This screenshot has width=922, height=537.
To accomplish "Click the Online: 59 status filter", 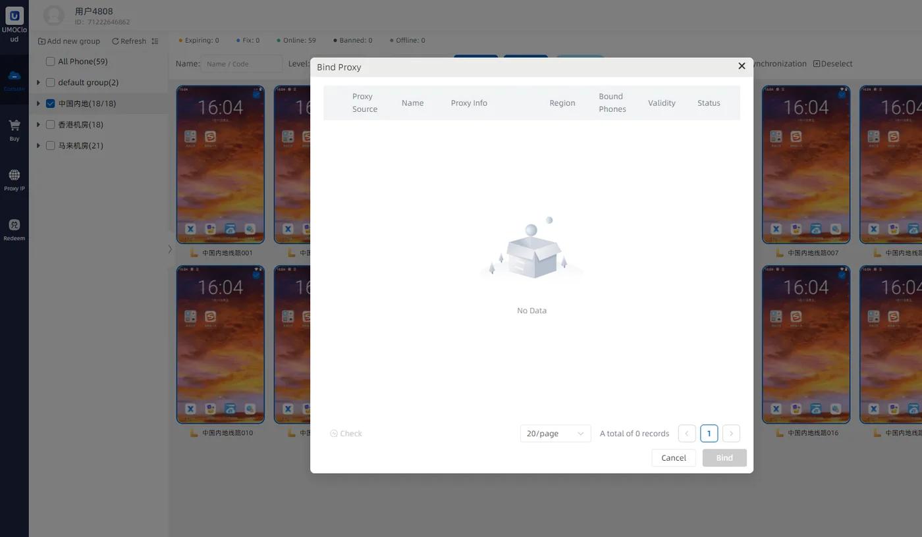I will 296,40.
